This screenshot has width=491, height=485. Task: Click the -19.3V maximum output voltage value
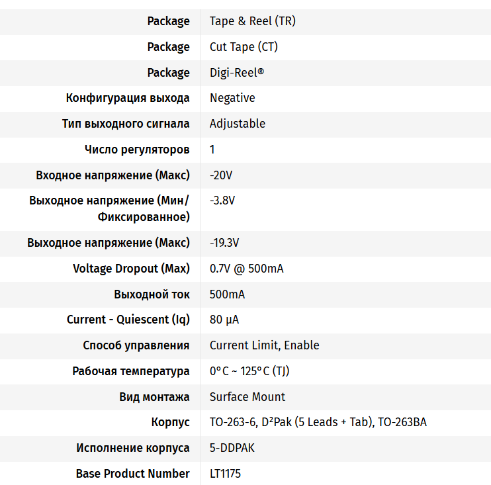224,243
